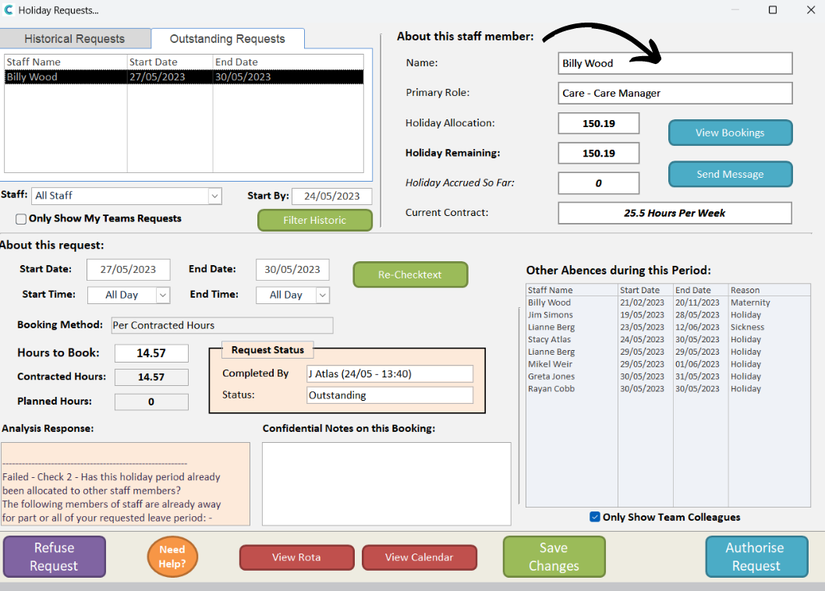Enable Only Show My Teams Requests checkbox
Screen dimensions: 825x591
(21, 219)
